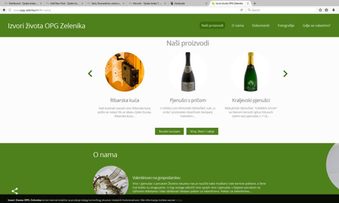
Task: Go to Fotografije in site navigation
Action: click(286, 26)
